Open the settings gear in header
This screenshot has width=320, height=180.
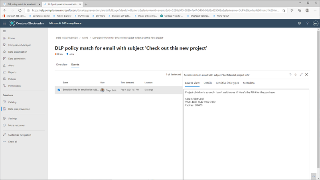(299, 23)
